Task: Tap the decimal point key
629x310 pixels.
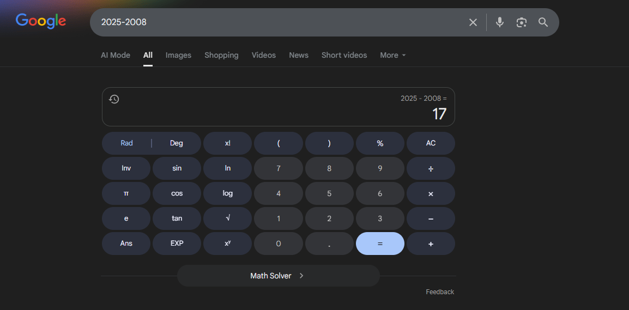Action: coord(329,244)
